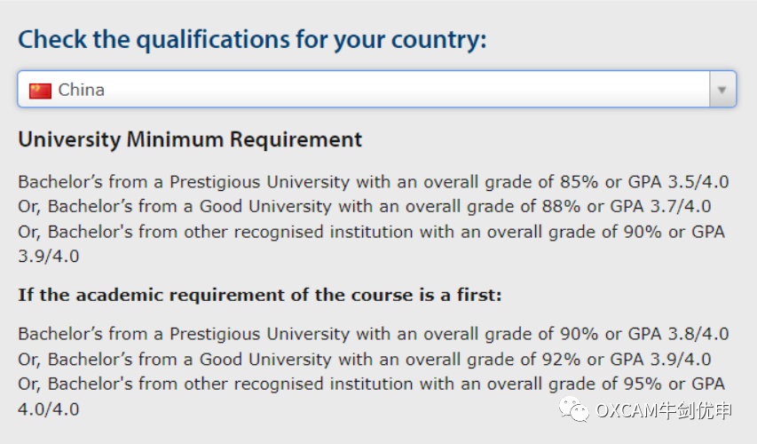This screenshot has width=757, height=444.
Task: Click the Good University 92% requirement line
Action: point(365,360)
